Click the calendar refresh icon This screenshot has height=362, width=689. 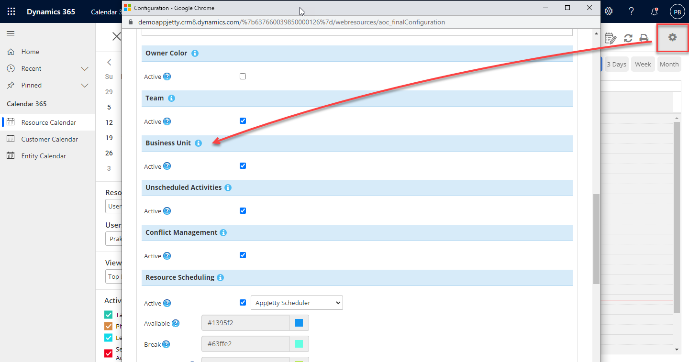(628, 38)
